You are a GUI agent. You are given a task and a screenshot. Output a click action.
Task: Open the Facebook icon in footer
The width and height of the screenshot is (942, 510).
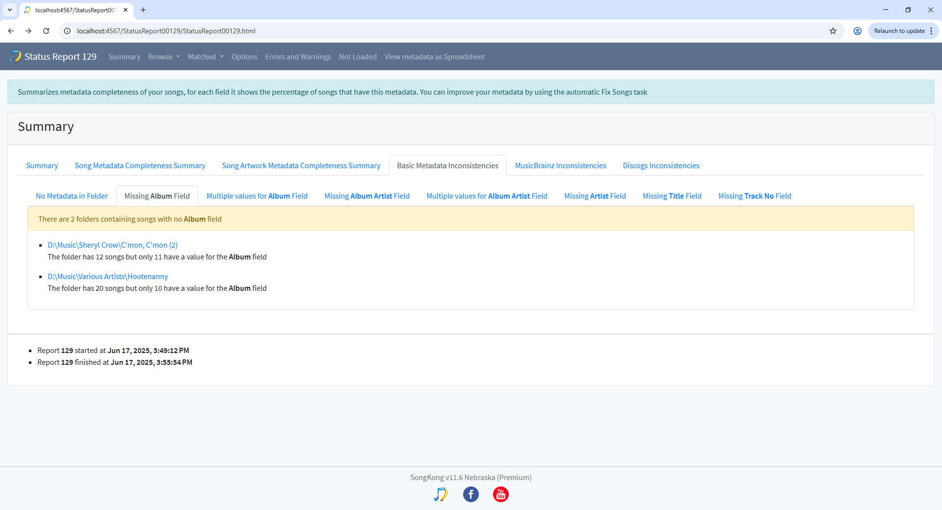[471, 494]
